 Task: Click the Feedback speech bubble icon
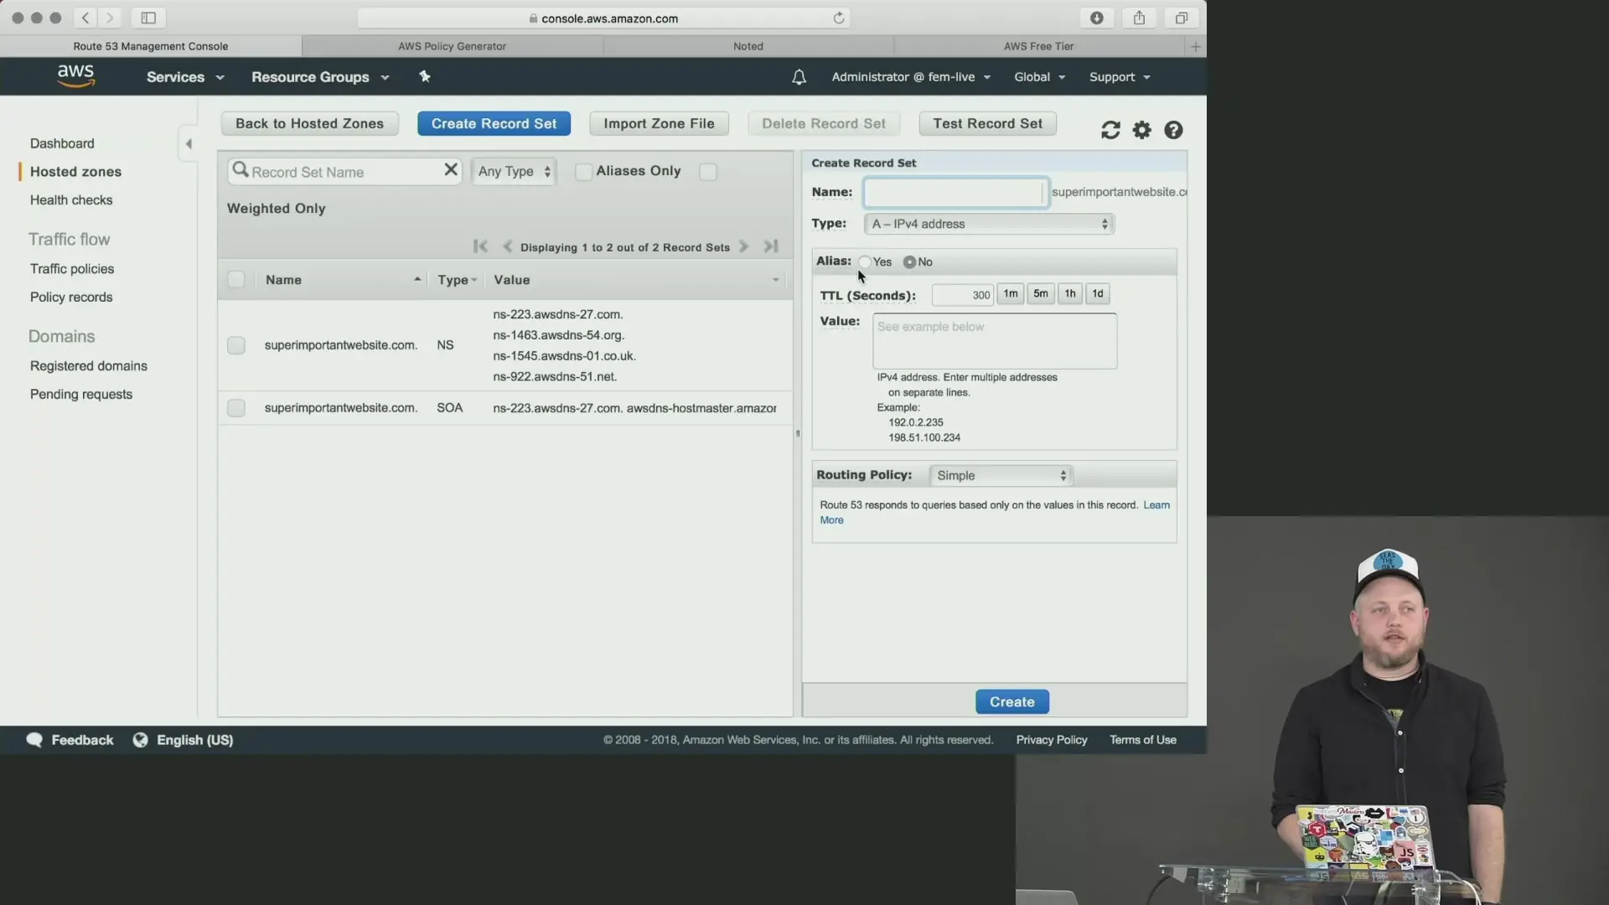click(x=34, y=740)
